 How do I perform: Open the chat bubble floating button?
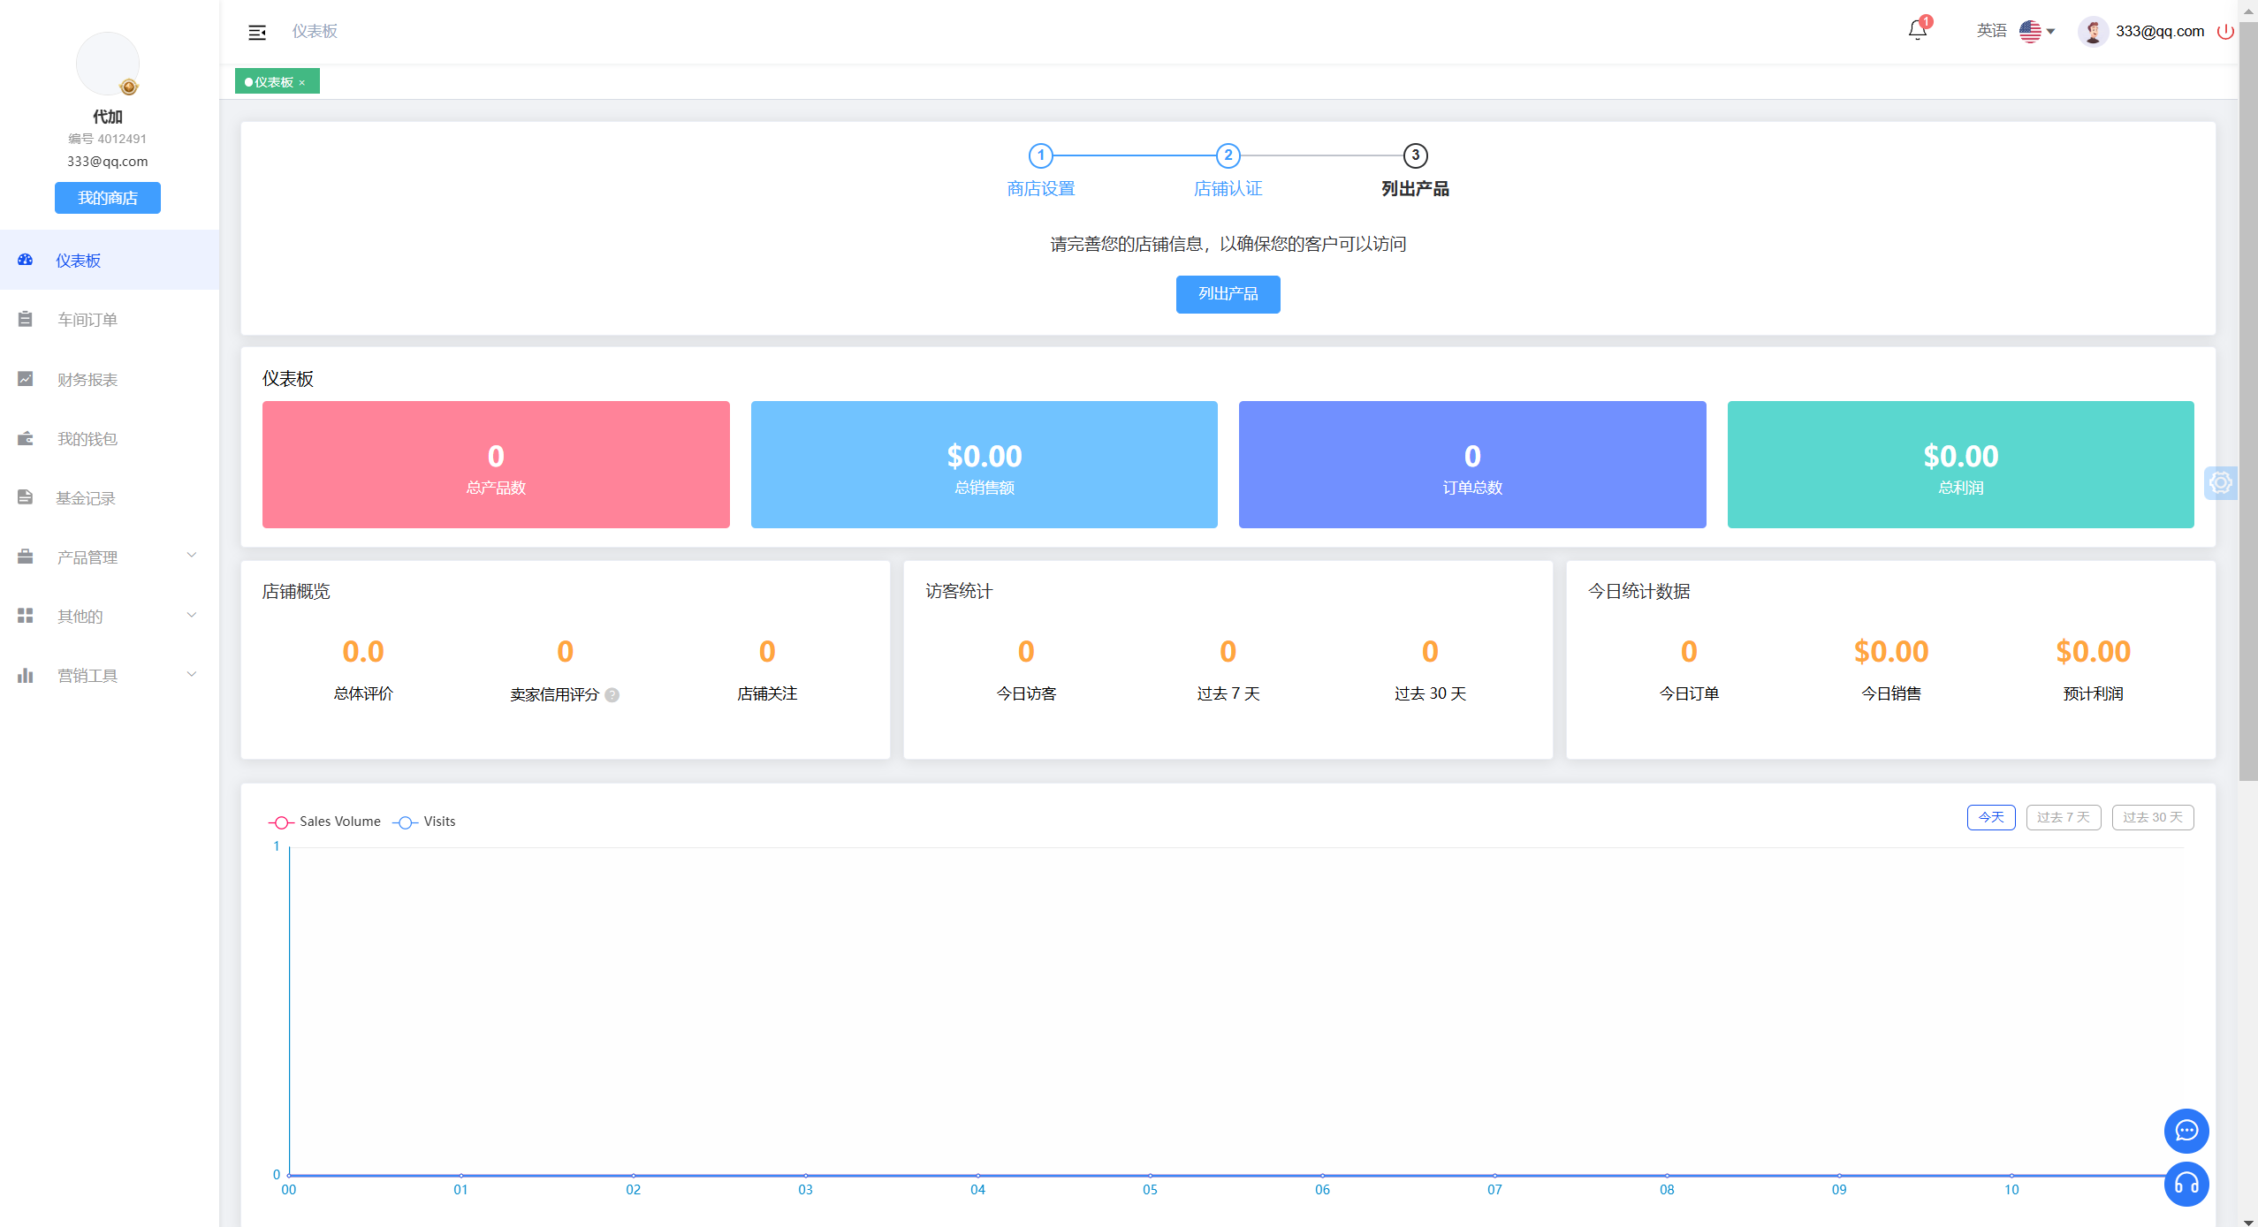[x=2186, y=1131]
